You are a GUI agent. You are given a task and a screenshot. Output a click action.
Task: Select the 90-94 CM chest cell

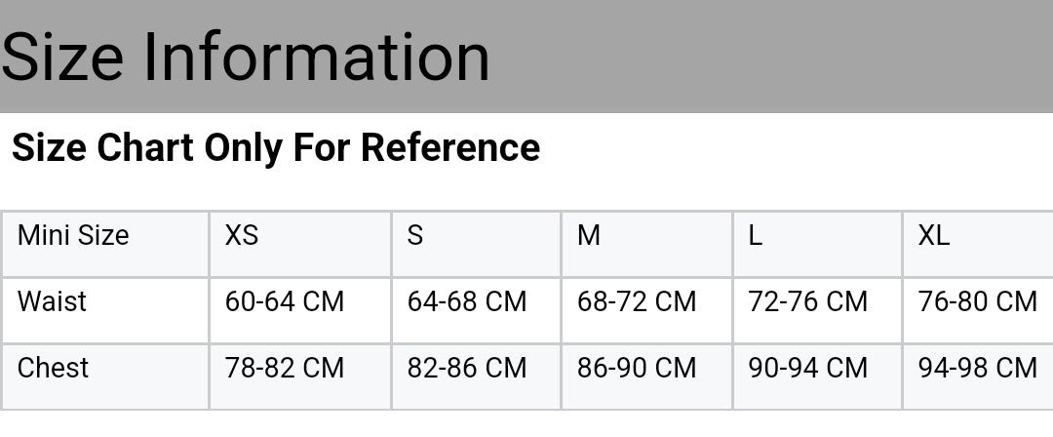807,368
